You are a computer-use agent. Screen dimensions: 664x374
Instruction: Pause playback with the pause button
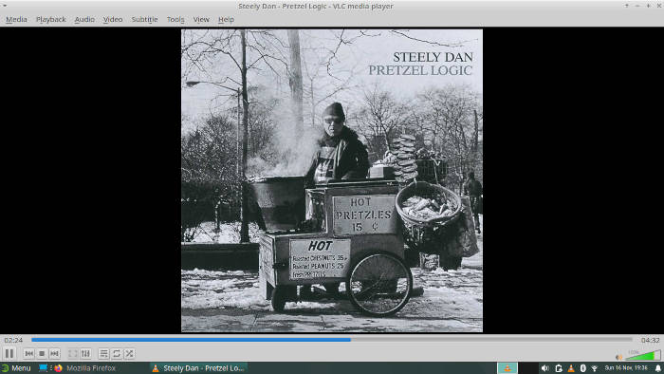tap(9, 353)
